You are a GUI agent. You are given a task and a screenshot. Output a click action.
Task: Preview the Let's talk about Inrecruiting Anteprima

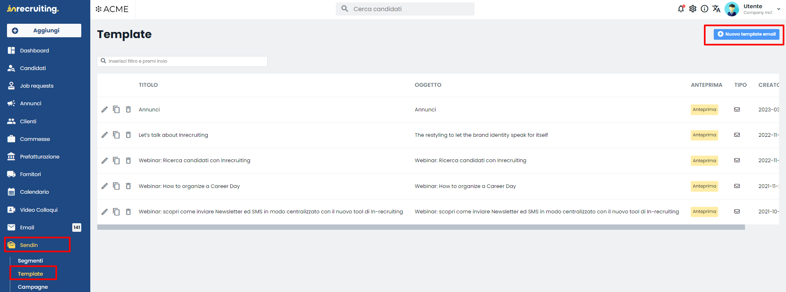point(704,135)
